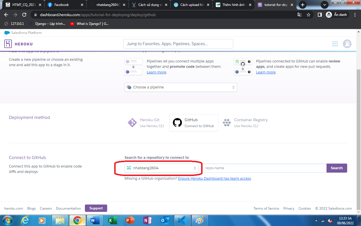Click the browser address bar URL
Viewport: 361px width, 226px height.
pyautogui.click(x=98, y=15)
